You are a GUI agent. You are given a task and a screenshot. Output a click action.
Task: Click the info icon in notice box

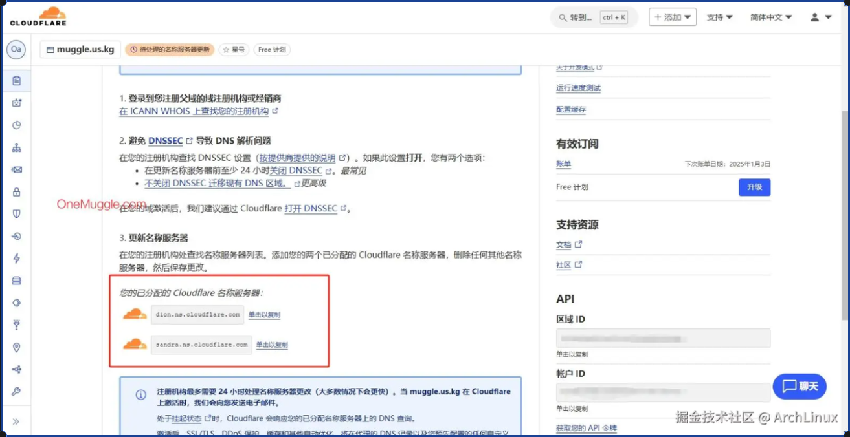click(x=140, y=394)
